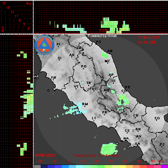Click the 'Powered by Himet' text
This screenshot has width=168, height=168.
(x=102, y=36)
